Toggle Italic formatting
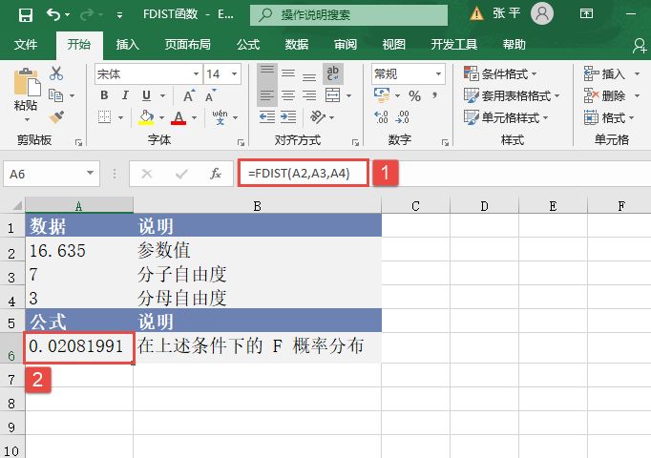 [x=123, y=96]
